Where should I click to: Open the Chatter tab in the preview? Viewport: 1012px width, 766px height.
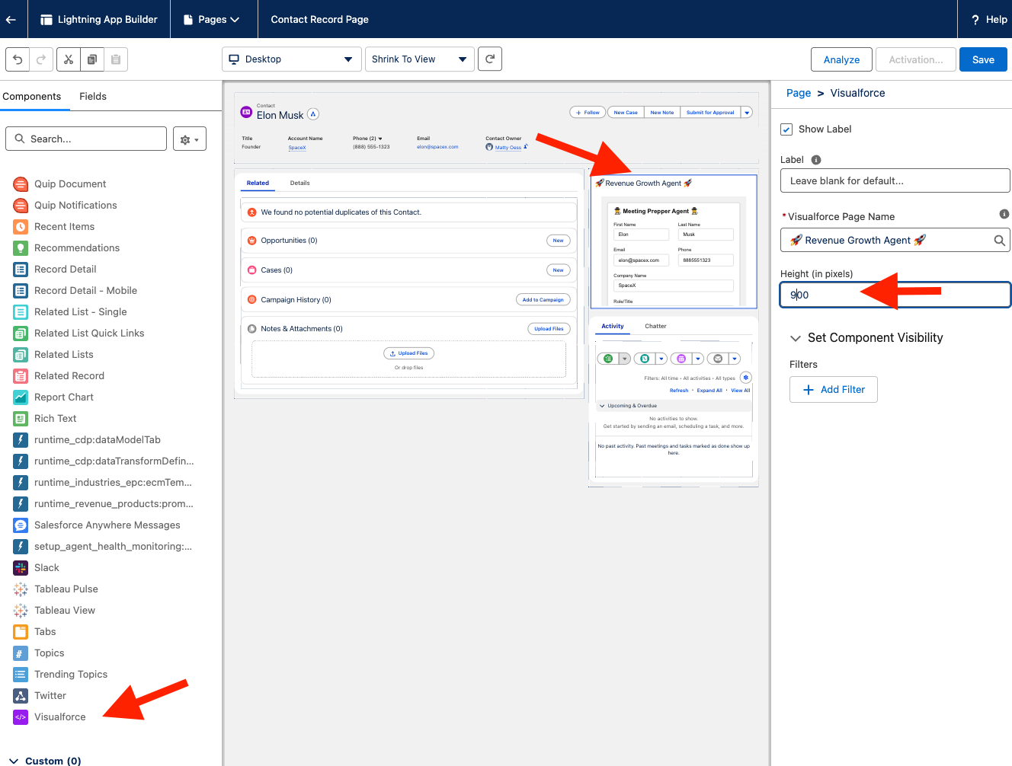pyautogui.click(x=655, y=326)
